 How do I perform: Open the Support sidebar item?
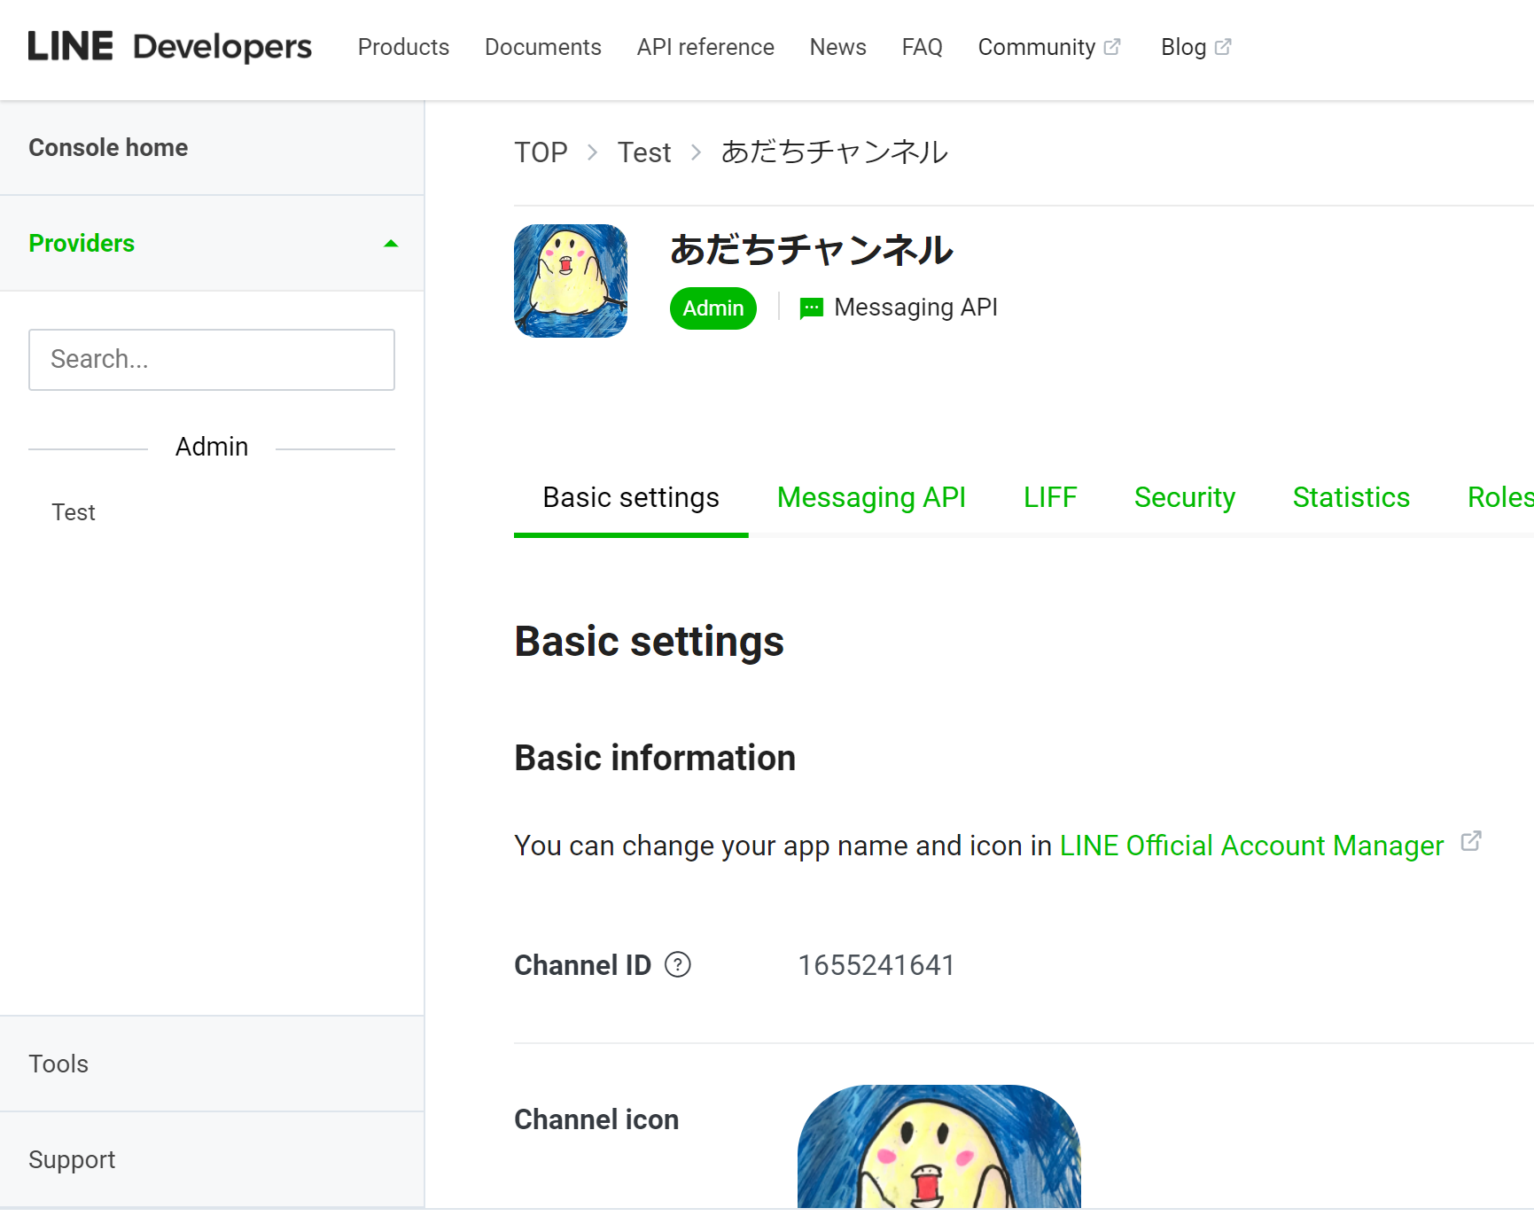(72, 1159)
